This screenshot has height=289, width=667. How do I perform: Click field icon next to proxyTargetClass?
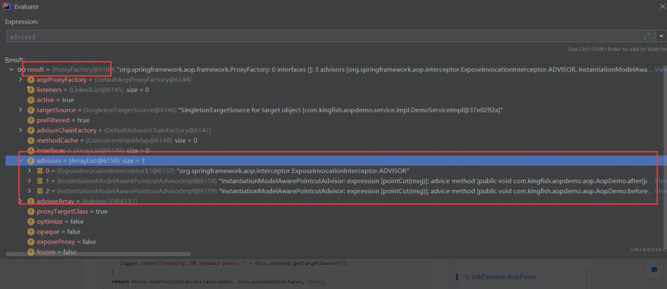31,211
